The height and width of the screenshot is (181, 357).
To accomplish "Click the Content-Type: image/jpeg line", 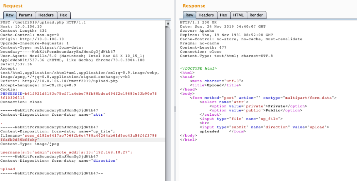I will pos(26,144).
